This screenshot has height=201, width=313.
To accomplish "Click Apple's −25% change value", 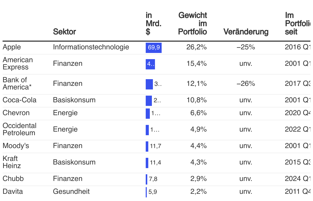I will (x=246, y=47).
